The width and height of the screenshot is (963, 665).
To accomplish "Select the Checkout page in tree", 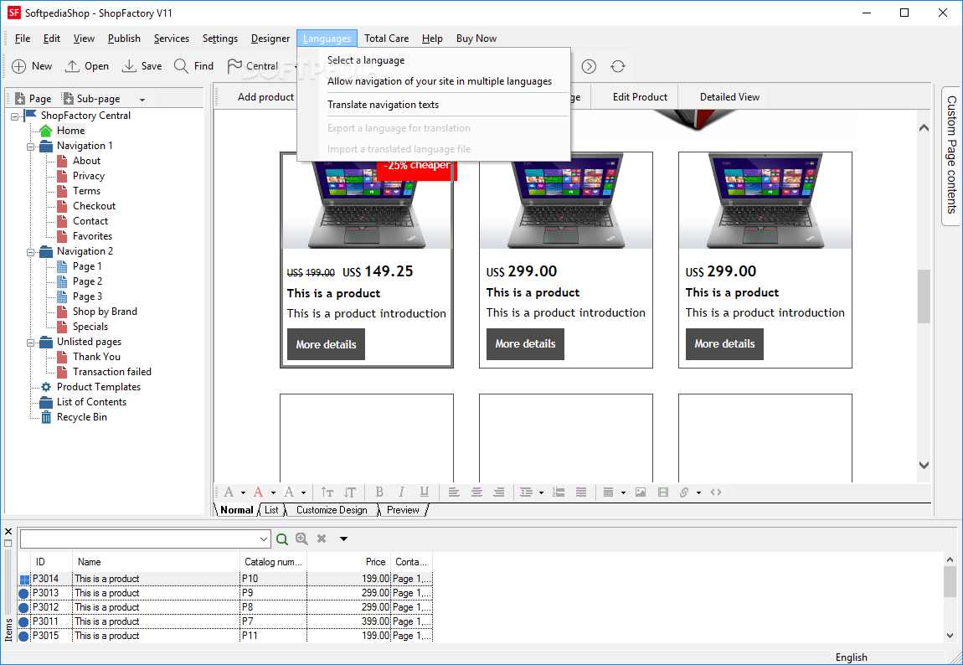I will click(x=94, y=206).
